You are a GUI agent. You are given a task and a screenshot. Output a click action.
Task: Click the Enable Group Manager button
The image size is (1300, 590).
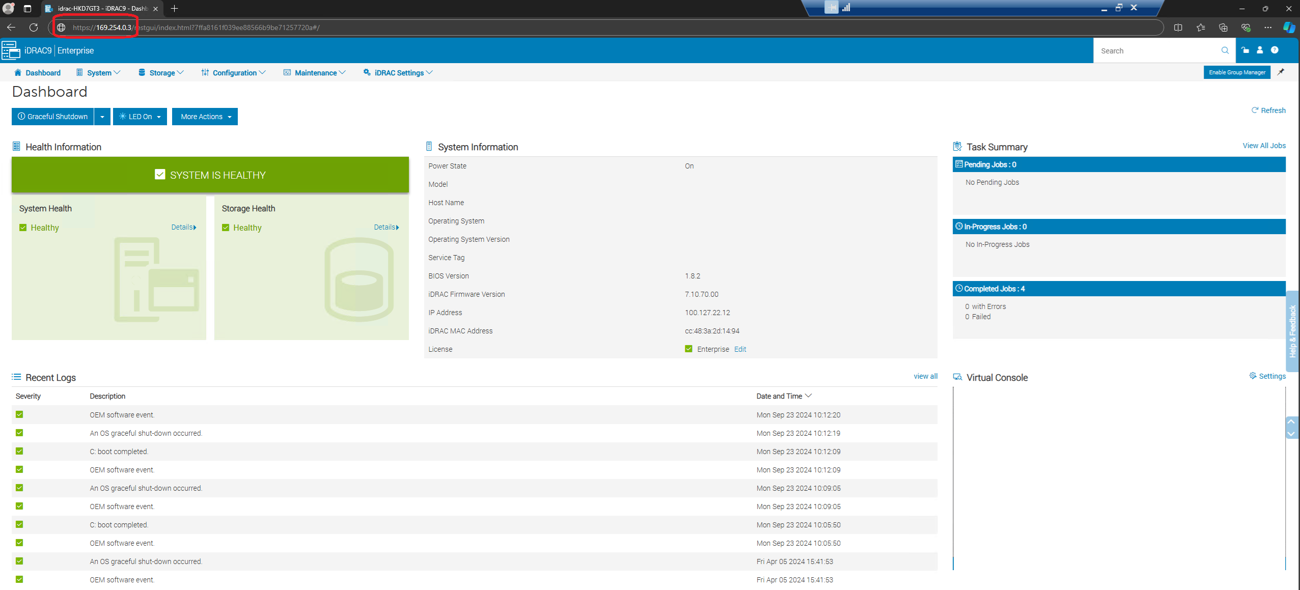click(x=1237, y=72)
